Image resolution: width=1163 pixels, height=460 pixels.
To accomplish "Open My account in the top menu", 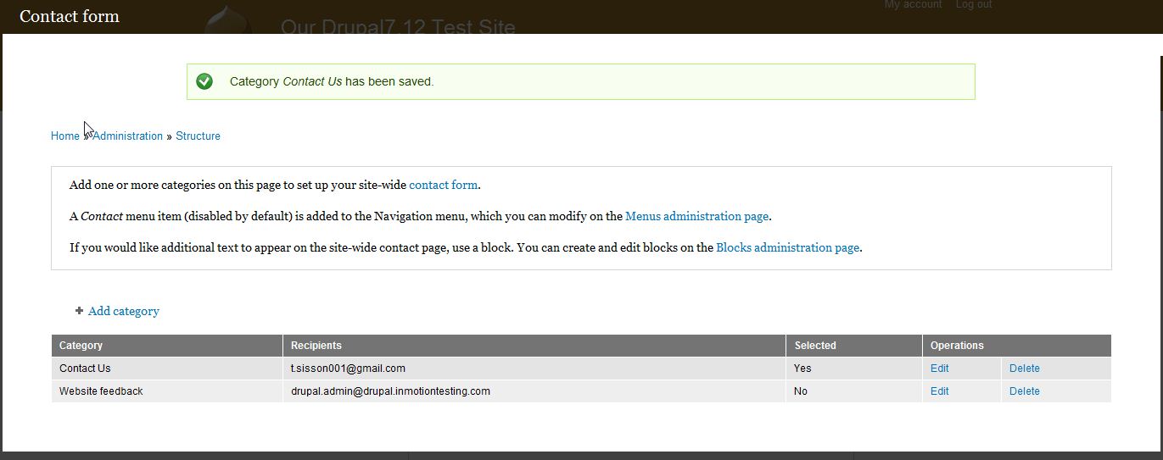I will coord(913,5).
